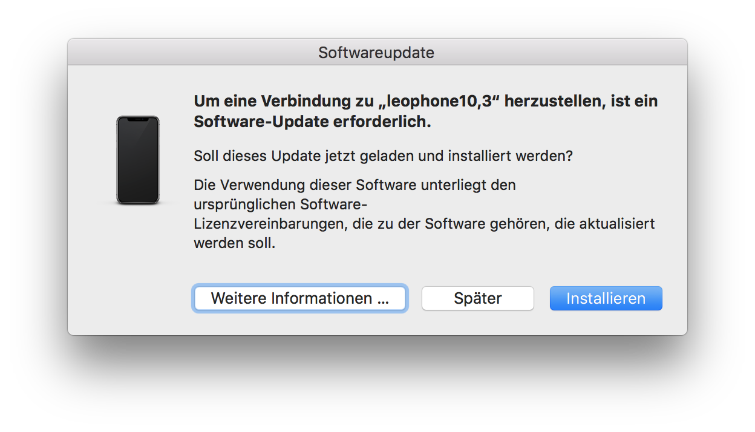The height and width of the screenshot is (432, 755).
Task: Click the text ursprünglichen Software-
Action: pos(280,205)
